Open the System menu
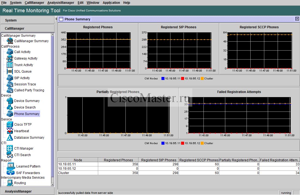The image size is (300, 195). (16, 3)
